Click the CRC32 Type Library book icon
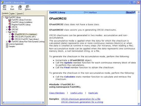 pyautogui.click(x=13, y=39)
